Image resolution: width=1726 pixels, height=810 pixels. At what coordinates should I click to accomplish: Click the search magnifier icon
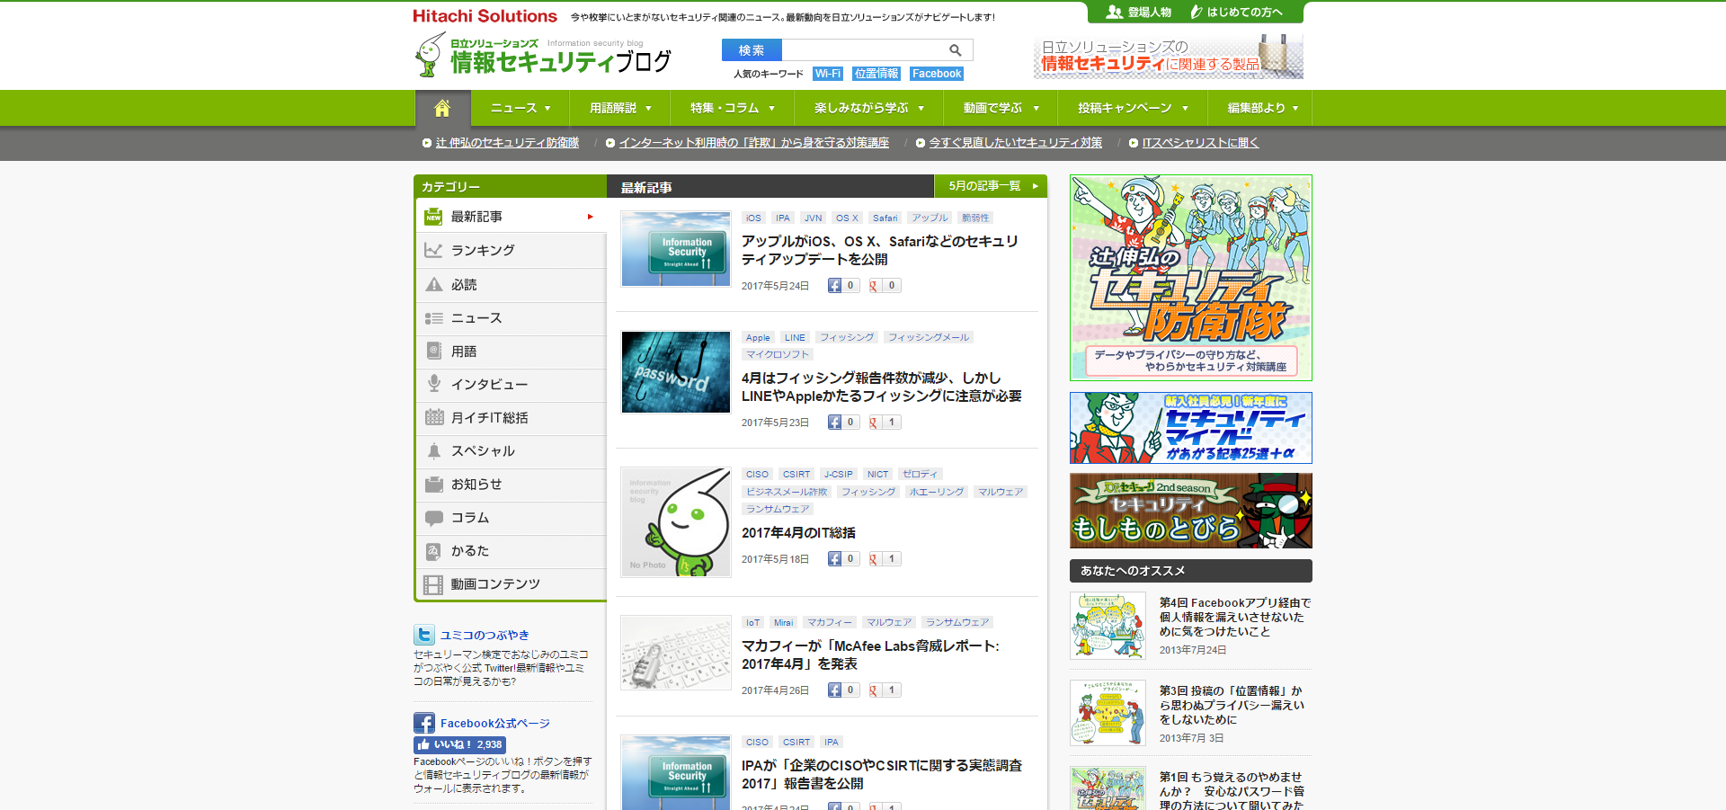point(956,50)
